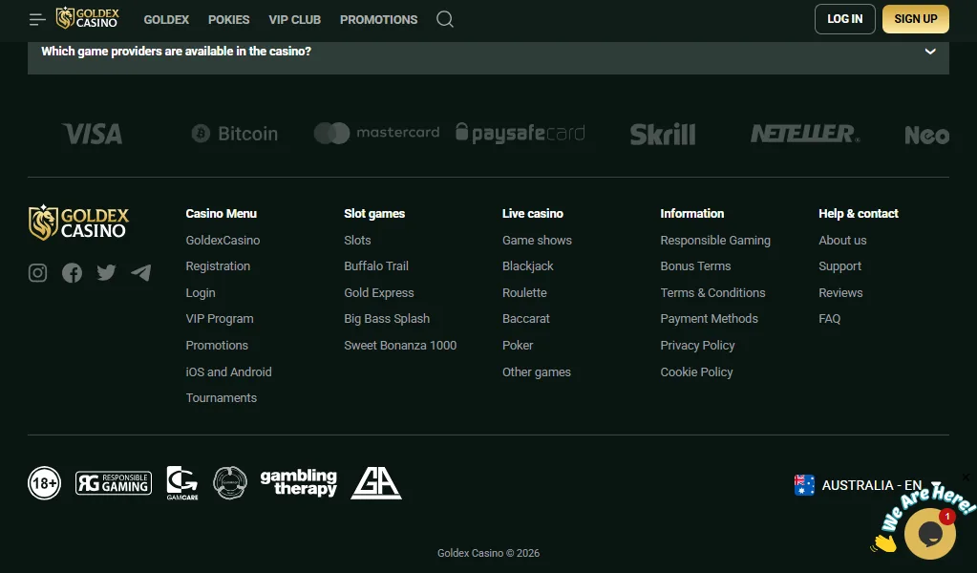Open Terms & Conditions link

712,293
